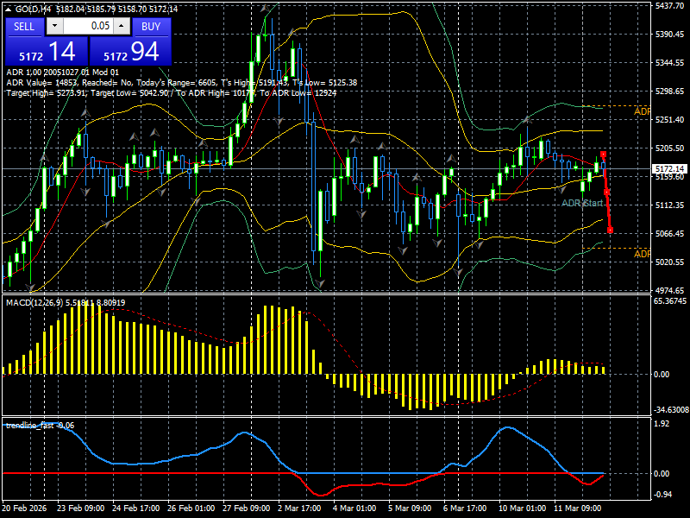Click the 6 Mar 17:00 time label
690x518 pixels.
tap(465, 509)
